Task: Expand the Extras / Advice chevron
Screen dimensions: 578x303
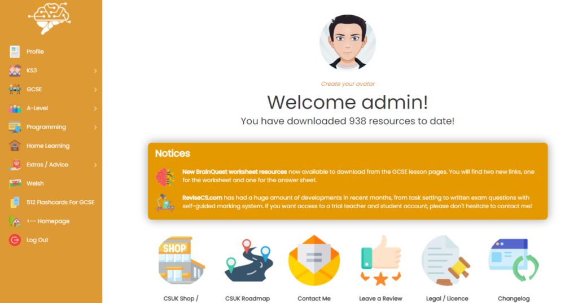Action: [95, 165]
